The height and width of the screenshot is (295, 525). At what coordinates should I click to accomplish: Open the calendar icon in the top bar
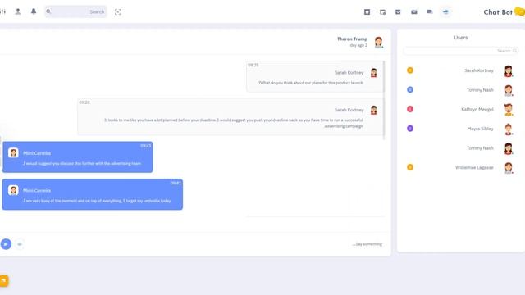point(383,12)
